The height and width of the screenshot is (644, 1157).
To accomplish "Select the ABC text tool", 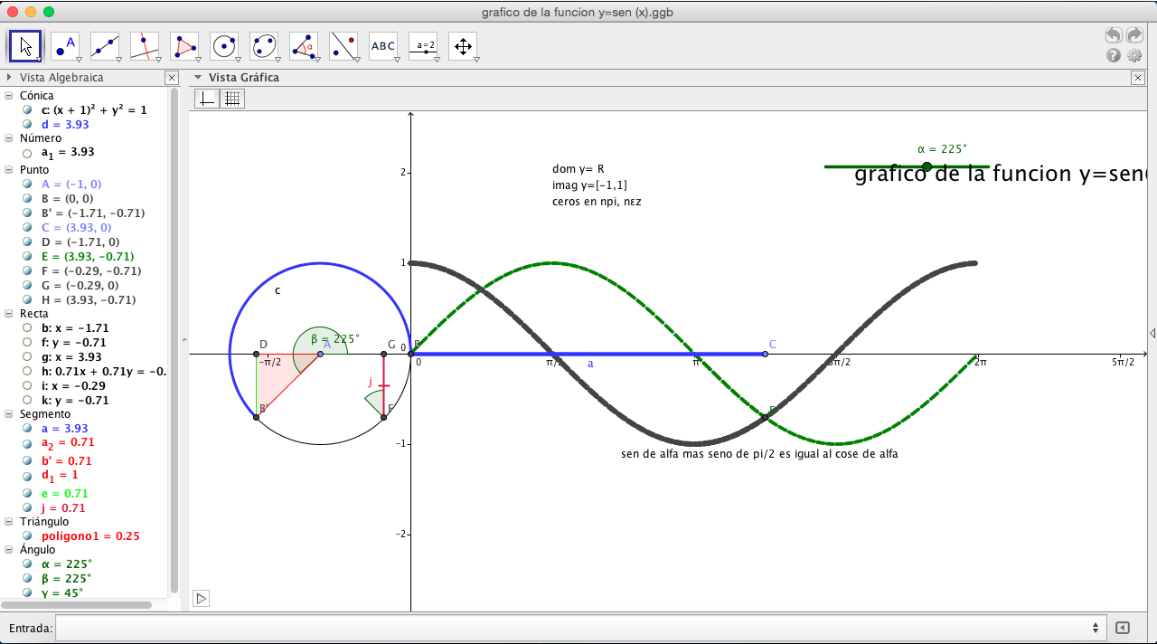I will point(382,45).
